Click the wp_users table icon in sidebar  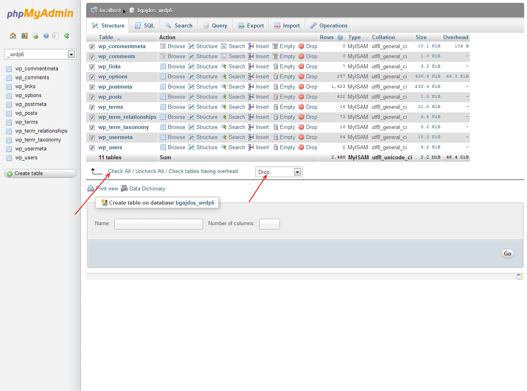point(9,158)
